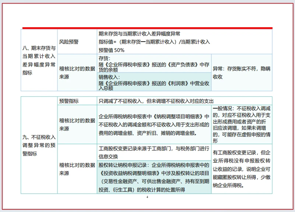Click '稽核比对的数据来源' beside the 股权转让 cell
295x212 pixels.
coord(77,169)
